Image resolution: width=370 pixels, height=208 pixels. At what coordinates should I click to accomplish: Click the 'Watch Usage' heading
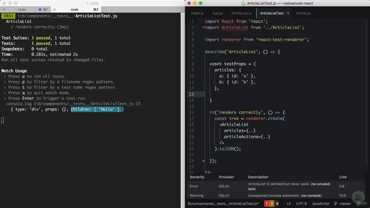14,70
